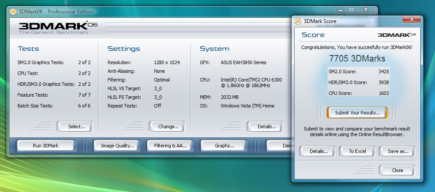Click the SM2.0 Score value 3425
The width and height of the screenshot is (435, 192).
(384, 72)
